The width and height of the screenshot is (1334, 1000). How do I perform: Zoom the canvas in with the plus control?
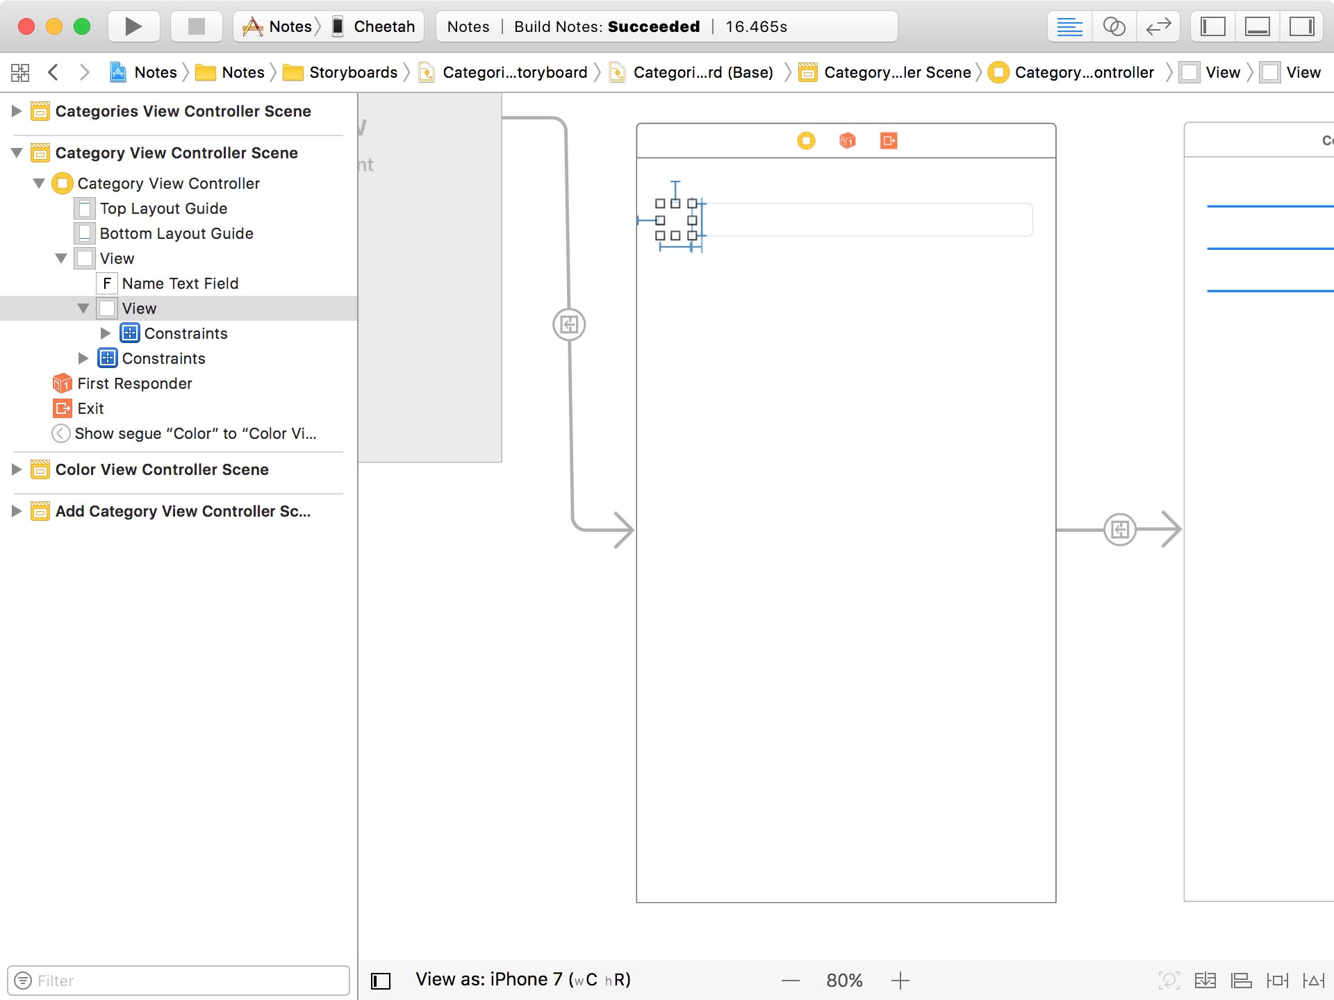pos(900,980)
